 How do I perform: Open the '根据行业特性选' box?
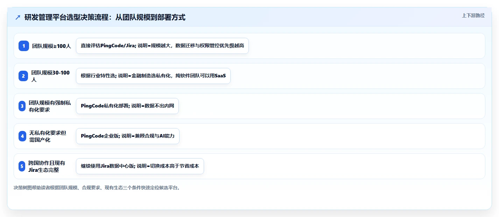pyautogui.click(x=153, y=76)
